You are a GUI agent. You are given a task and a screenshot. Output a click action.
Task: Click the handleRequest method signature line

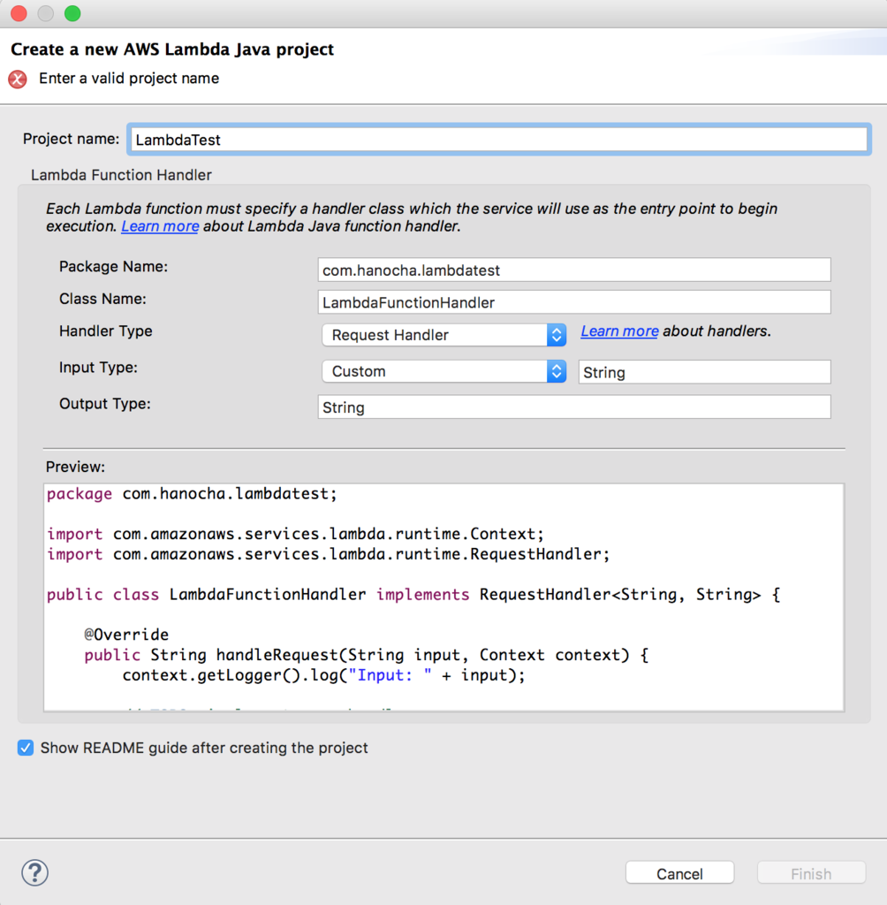367,656
